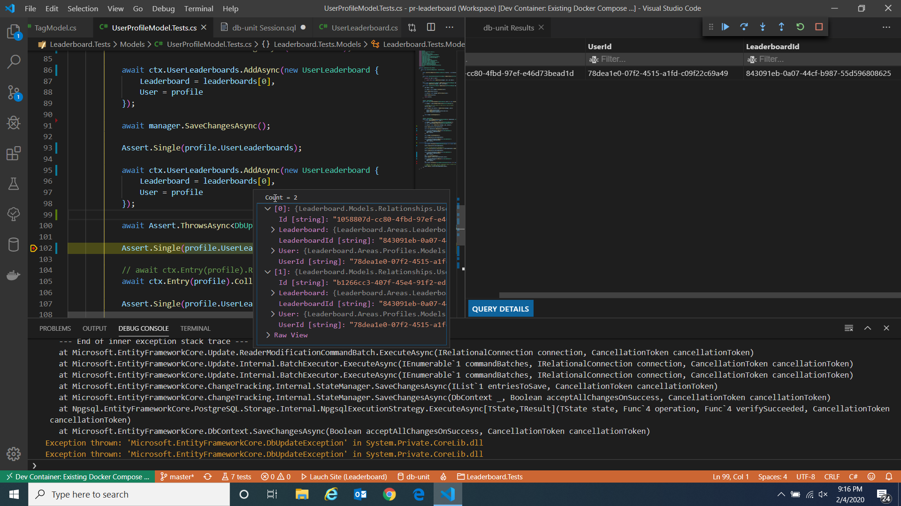
Task: Click Continue in debug toolbar
Action: coord(725,27)
